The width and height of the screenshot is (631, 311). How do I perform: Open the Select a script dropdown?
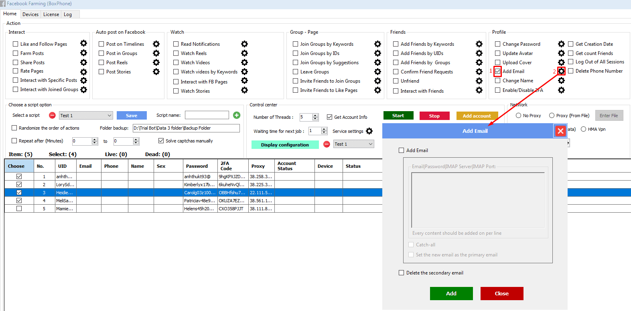(86, 116)
